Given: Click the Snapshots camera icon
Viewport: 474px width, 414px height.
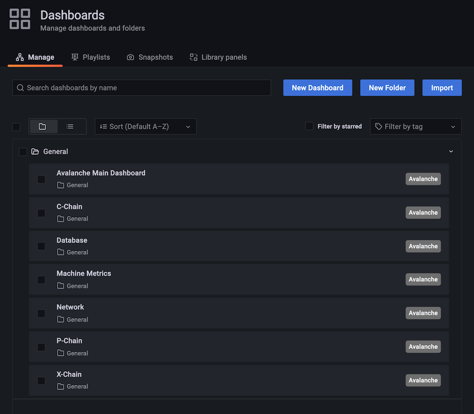Looking at the screenshot, I should point(130,57).
